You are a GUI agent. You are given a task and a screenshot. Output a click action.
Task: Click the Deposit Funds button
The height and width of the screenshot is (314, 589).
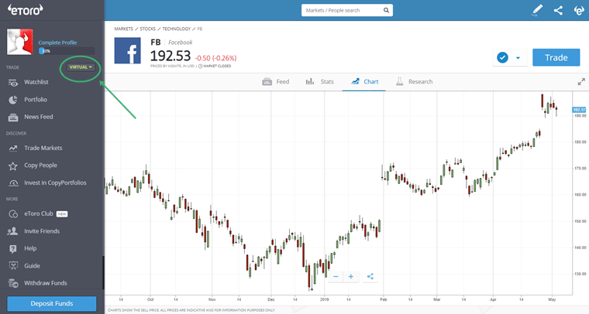(52, 303)
